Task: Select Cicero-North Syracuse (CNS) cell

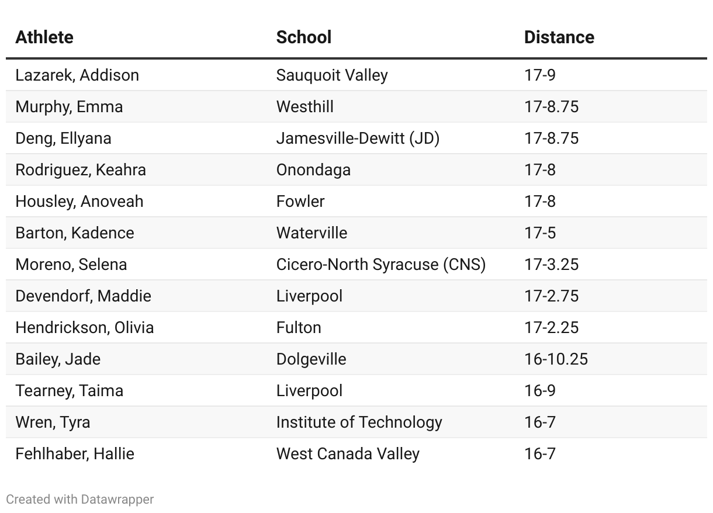Action: (x=381, y=265)
